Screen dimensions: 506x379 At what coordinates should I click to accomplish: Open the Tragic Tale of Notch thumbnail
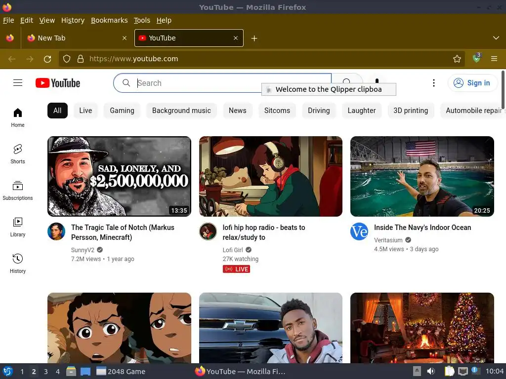click(119, 176)
